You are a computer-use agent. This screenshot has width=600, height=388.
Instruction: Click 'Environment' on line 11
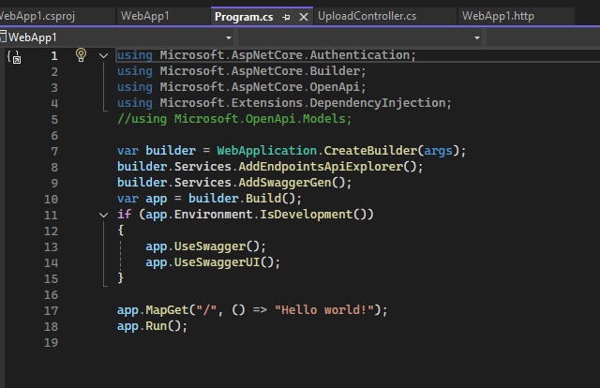[213, 215]
